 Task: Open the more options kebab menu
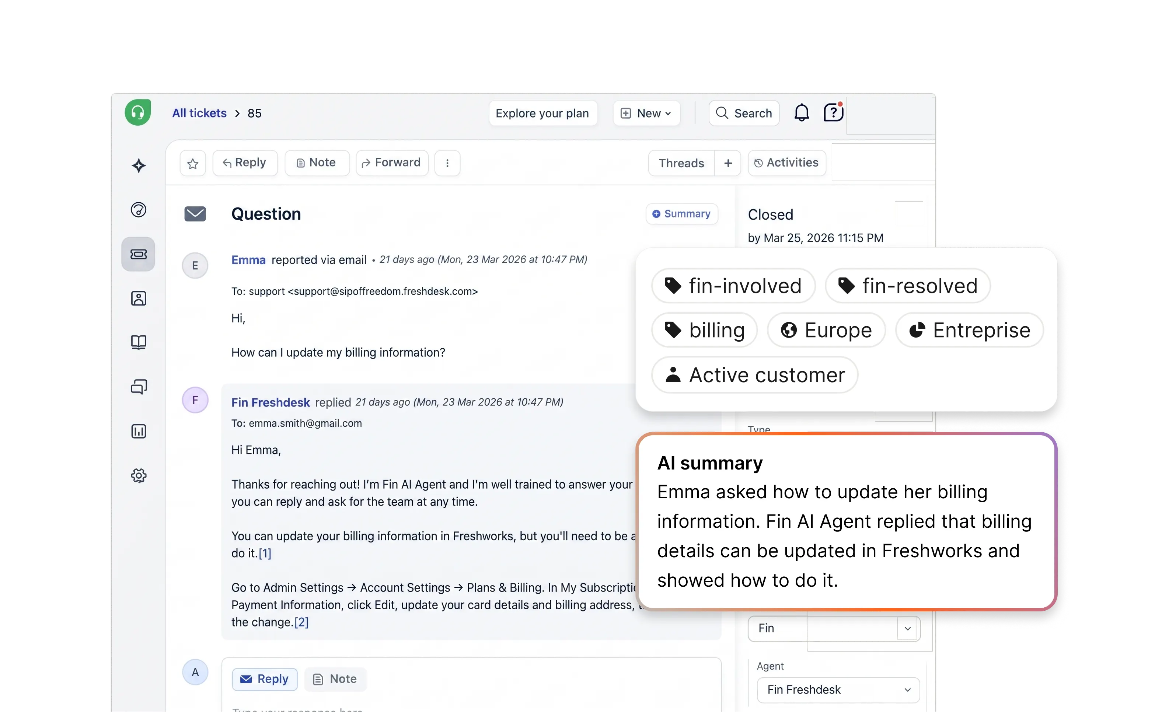(x=447, y=163)
